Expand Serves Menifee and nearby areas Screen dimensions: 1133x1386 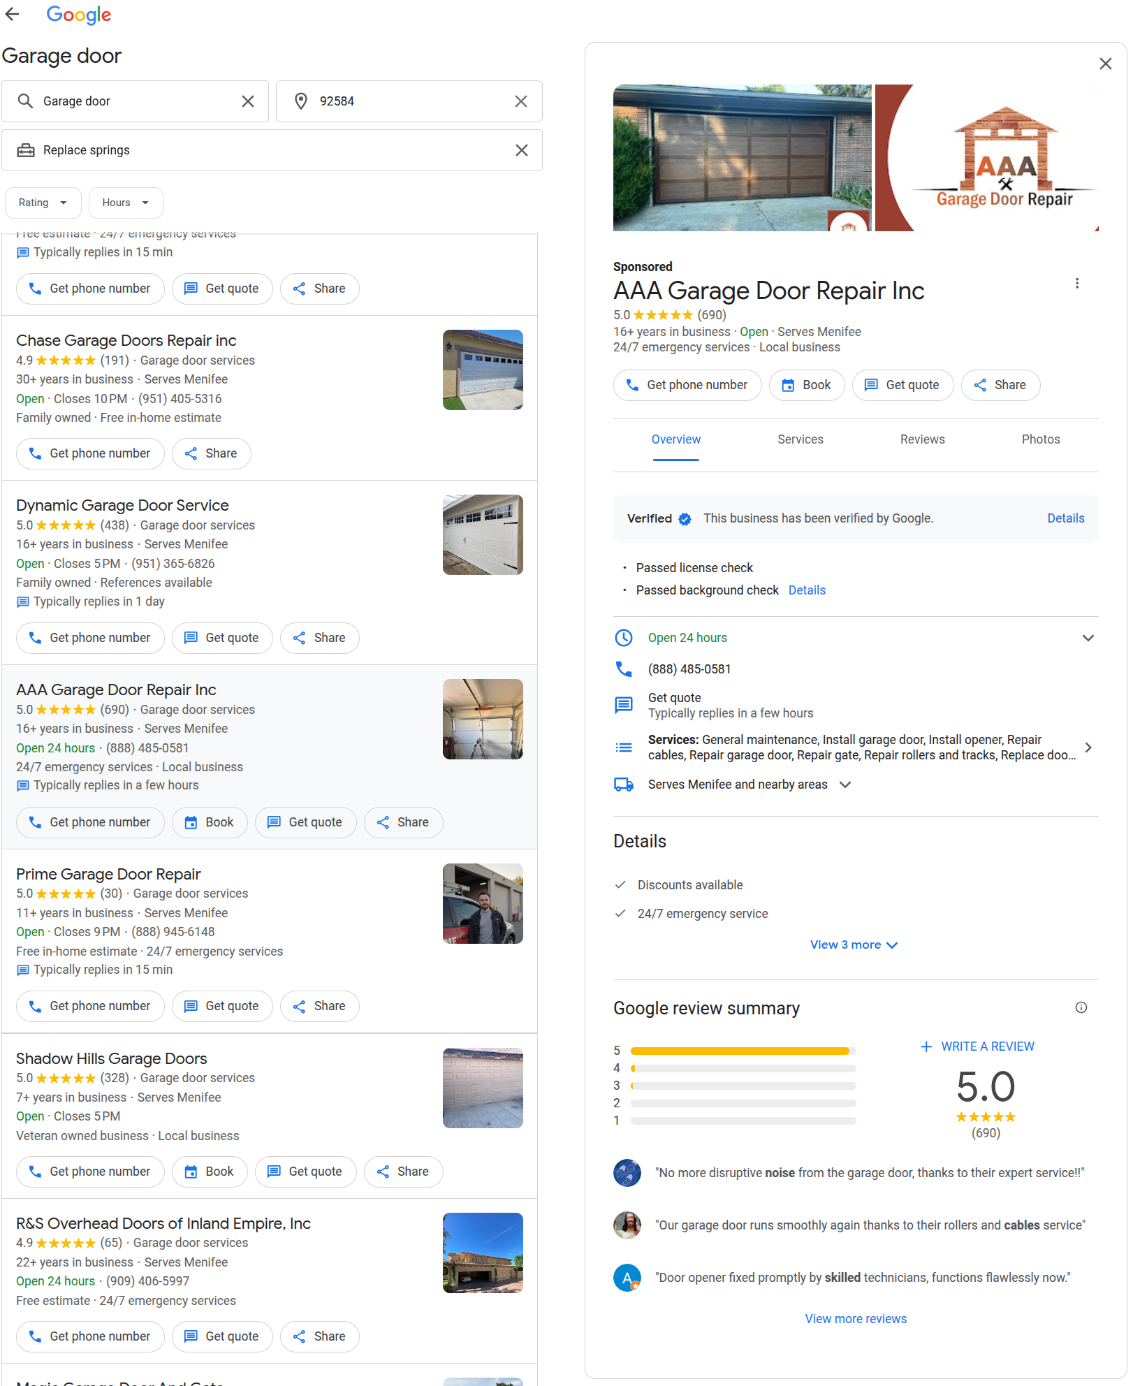click(845, 785)
